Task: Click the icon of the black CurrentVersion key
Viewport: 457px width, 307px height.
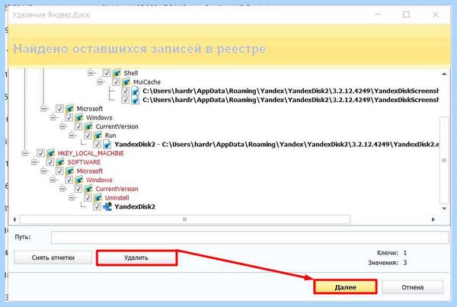Action: point(88,126)
